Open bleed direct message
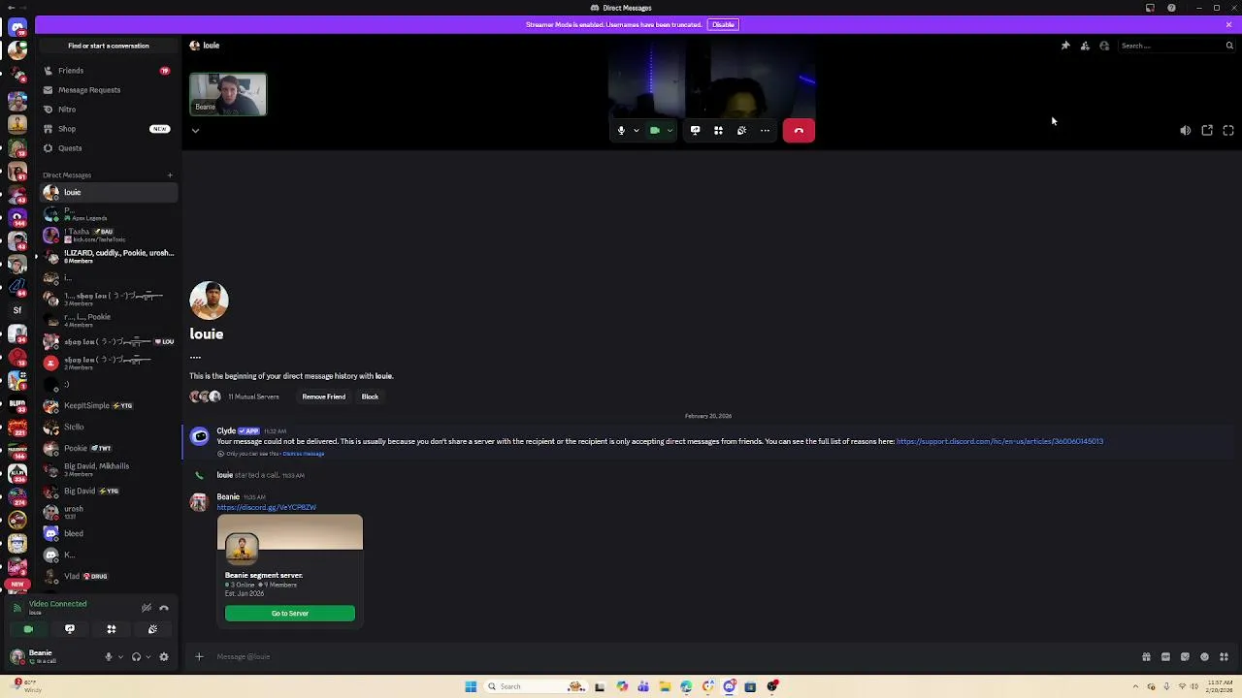The image size is (1242, 698). coord(108,533)
